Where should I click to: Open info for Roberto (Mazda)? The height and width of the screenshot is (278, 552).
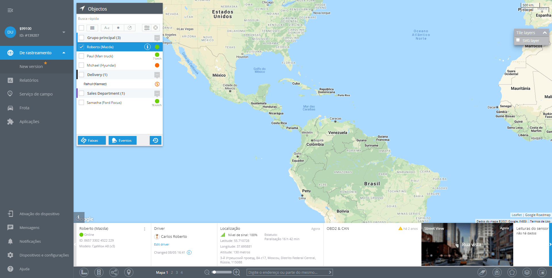tap(147, 47)
